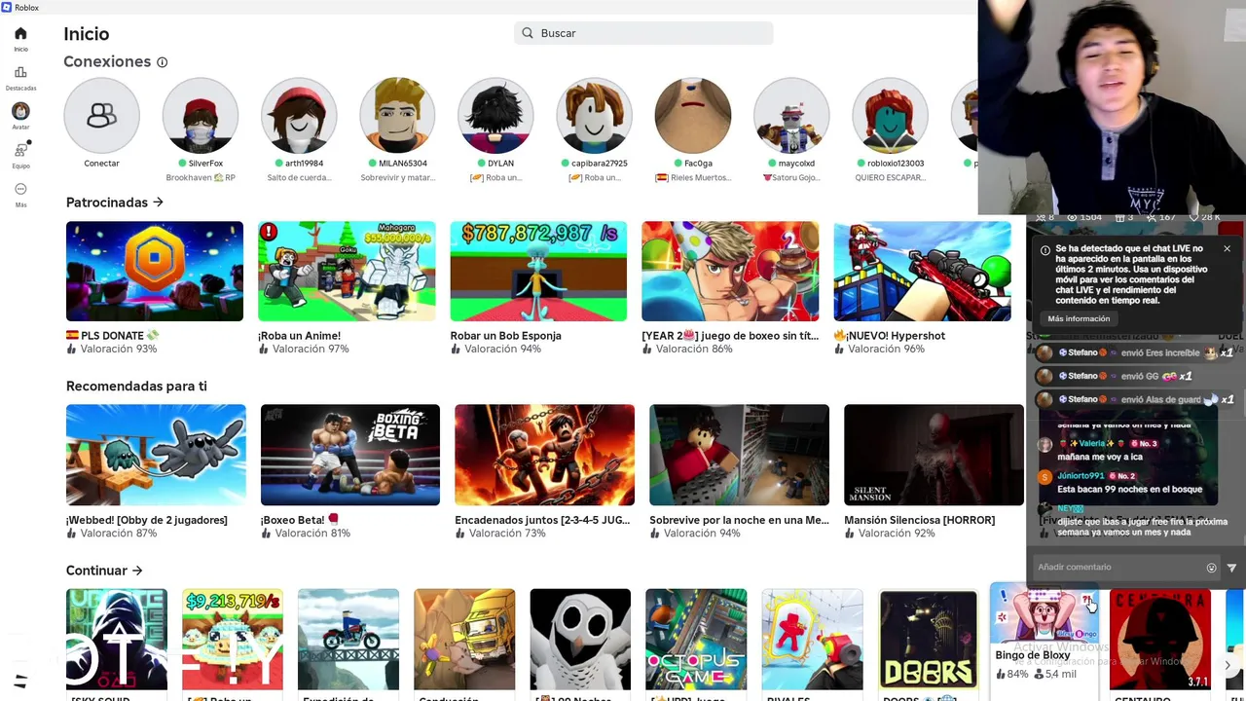
Task: Open maycolxd's avatar
Action: [791, 116]
